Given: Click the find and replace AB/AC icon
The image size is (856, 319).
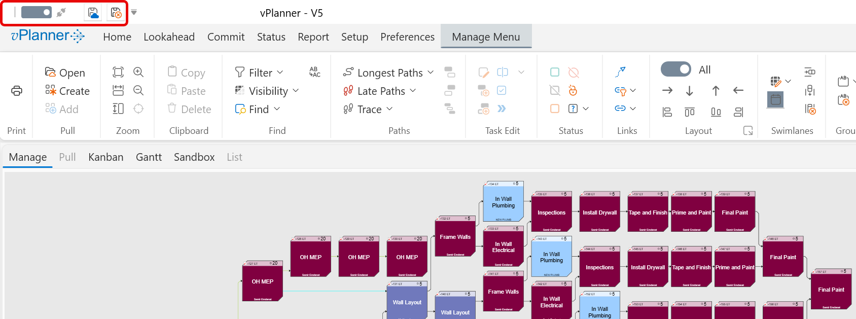Looking at the screenshot, I should click(314, 72).
